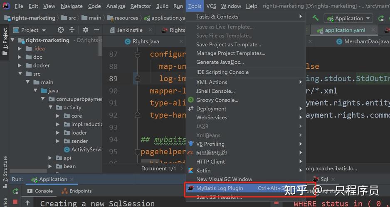
Task: Collapse the java folder
Action: pyautogui.click(x=35, y=91)
